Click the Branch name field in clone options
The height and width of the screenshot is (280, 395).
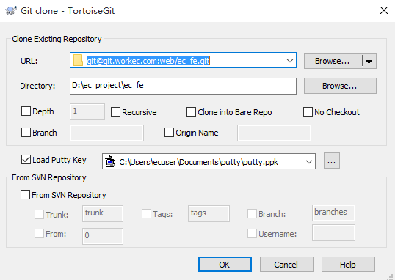(x=106, y=133)
